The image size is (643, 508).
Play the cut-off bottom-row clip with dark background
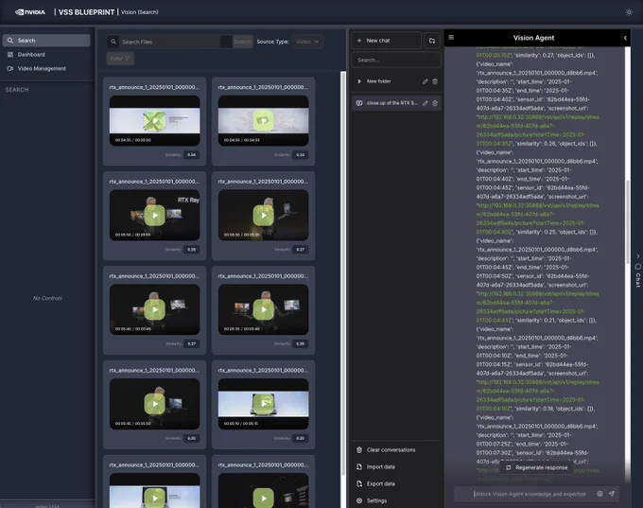click(263, 498)
